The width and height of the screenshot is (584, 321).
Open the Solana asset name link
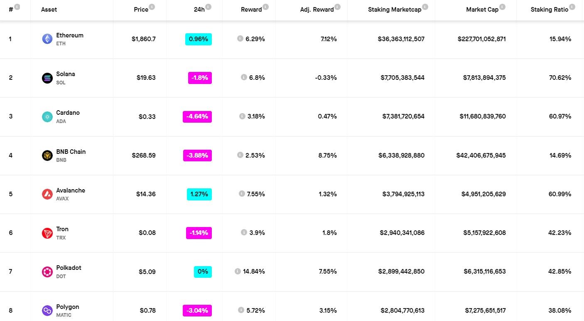(66, 74)
